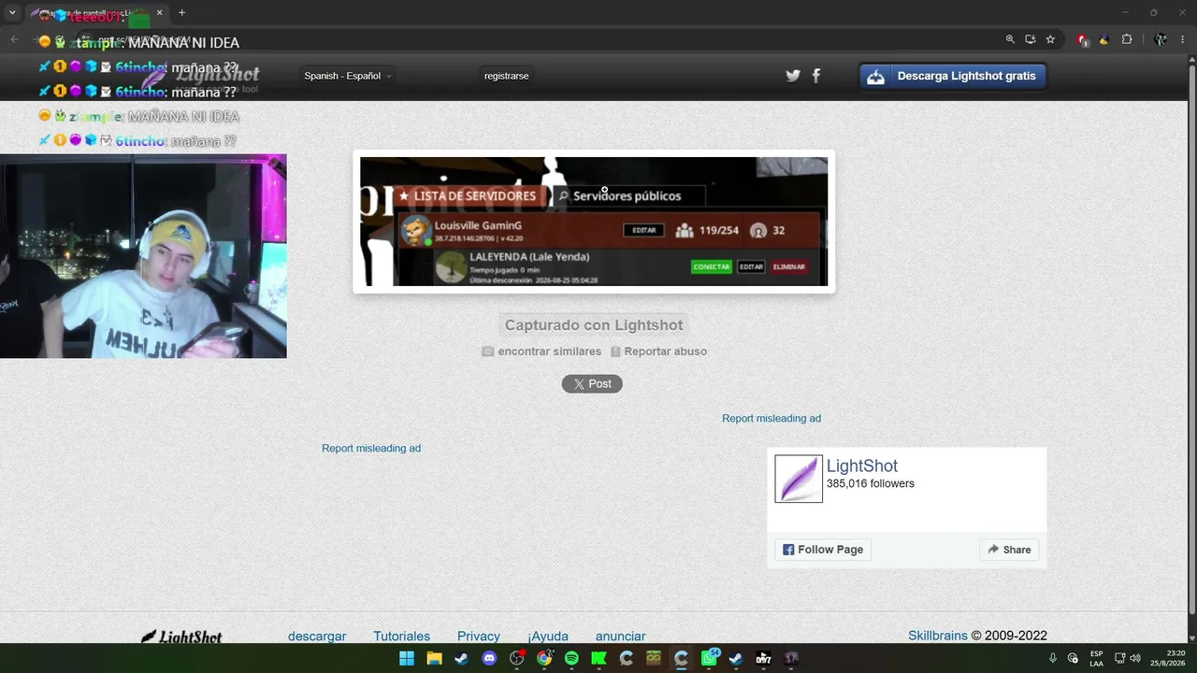This screenshot has height=673, width=1197.
Task: Click the registrarse link
Action: coord(507,76)
